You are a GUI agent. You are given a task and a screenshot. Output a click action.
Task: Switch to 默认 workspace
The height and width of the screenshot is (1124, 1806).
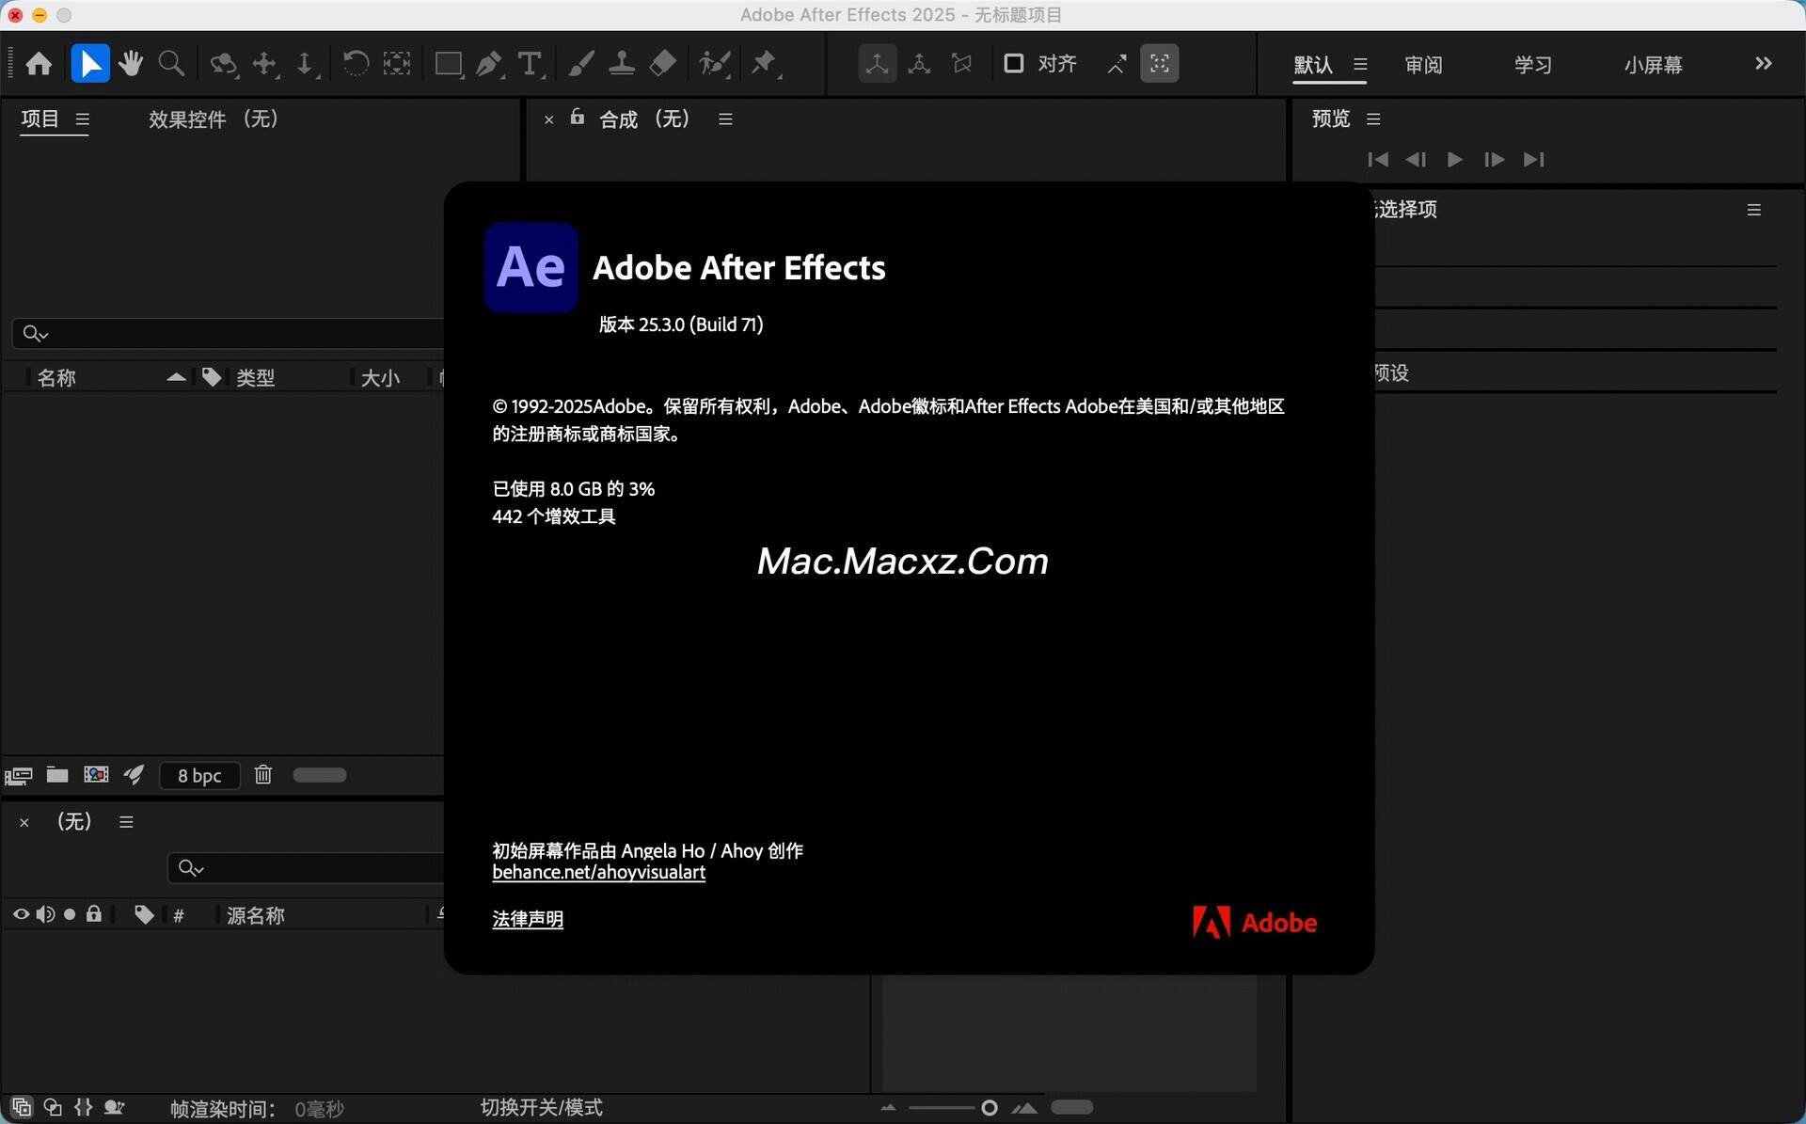click(1313, 65)
